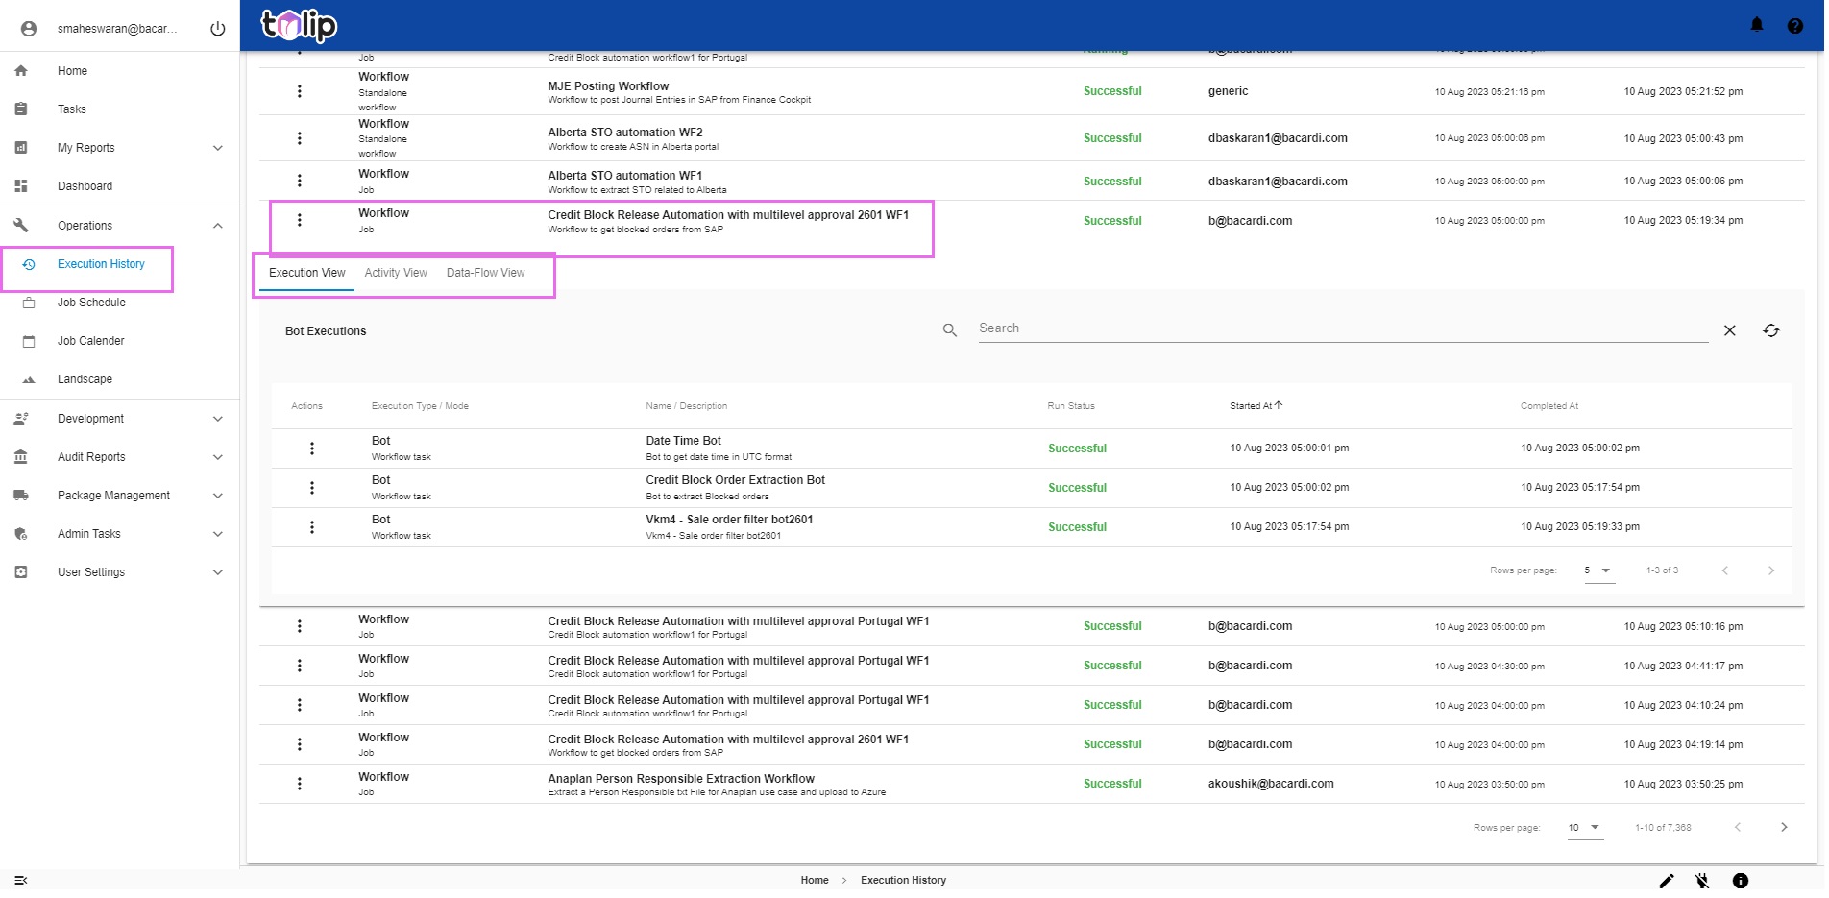Click 'generic' user cell
The width and height of the screenshot is (1829, 898).
1228,91
